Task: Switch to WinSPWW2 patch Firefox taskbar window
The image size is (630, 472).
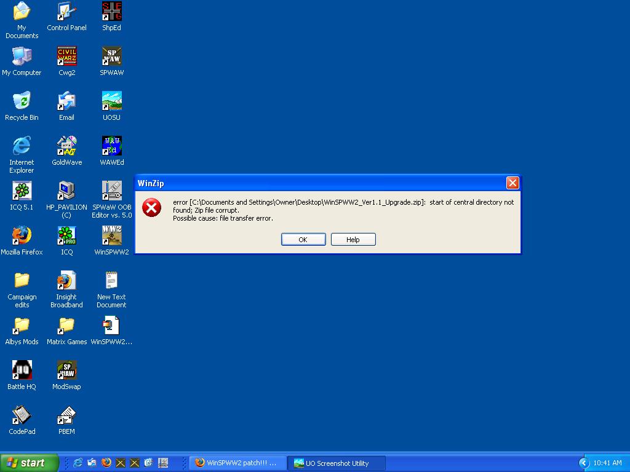Action: tap(236, 463)
